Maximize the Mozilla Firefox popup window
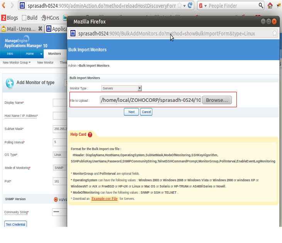 [268, 22]
